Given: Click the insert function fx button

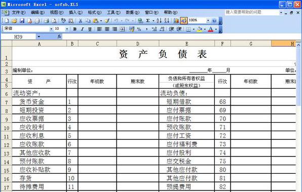Looking at the screenshot, I should click(59, 36).
